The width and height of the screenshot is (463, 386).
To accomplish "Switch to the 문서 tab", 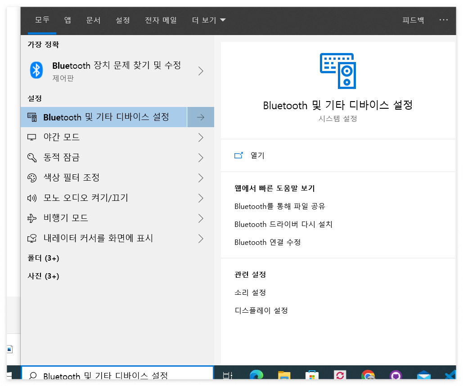I will [x=93, y=20].
